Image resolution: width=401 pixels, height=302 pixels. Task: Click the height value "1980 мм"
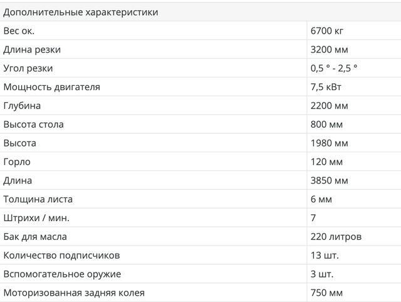click(x=329, y=143)
